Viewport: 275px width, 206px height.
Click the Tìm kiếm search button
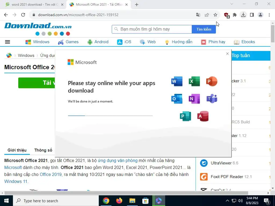pos(204,29)
